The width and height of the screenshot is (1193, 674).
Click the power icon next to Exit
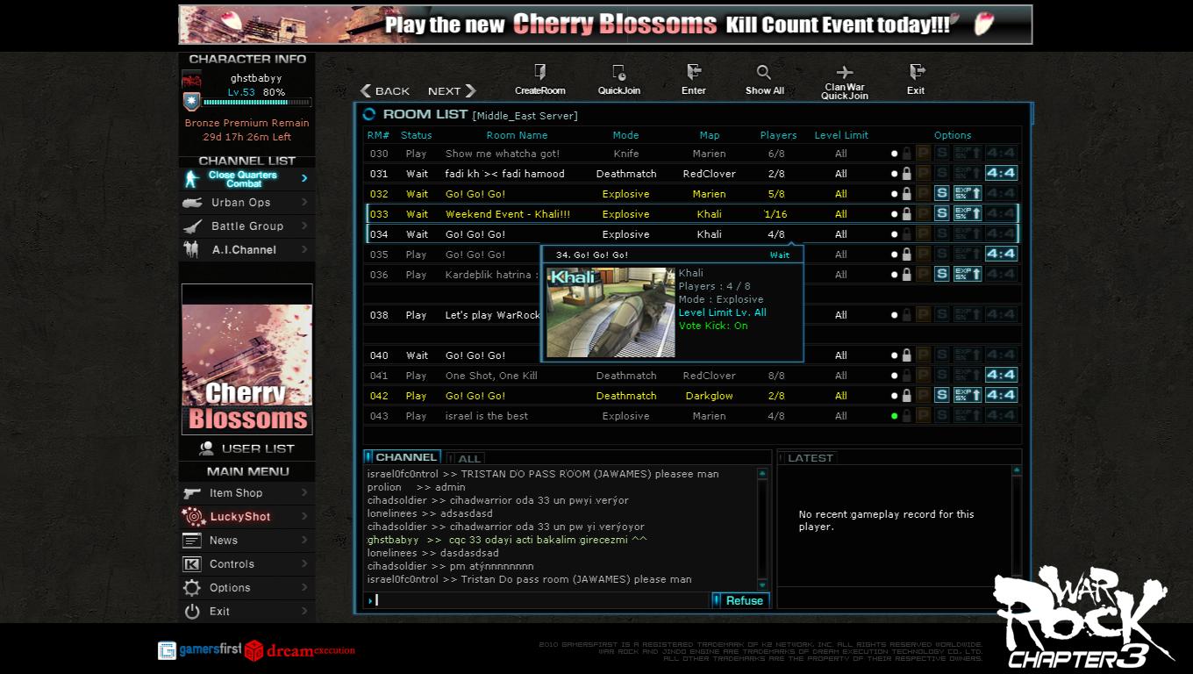tap(192, 611)
